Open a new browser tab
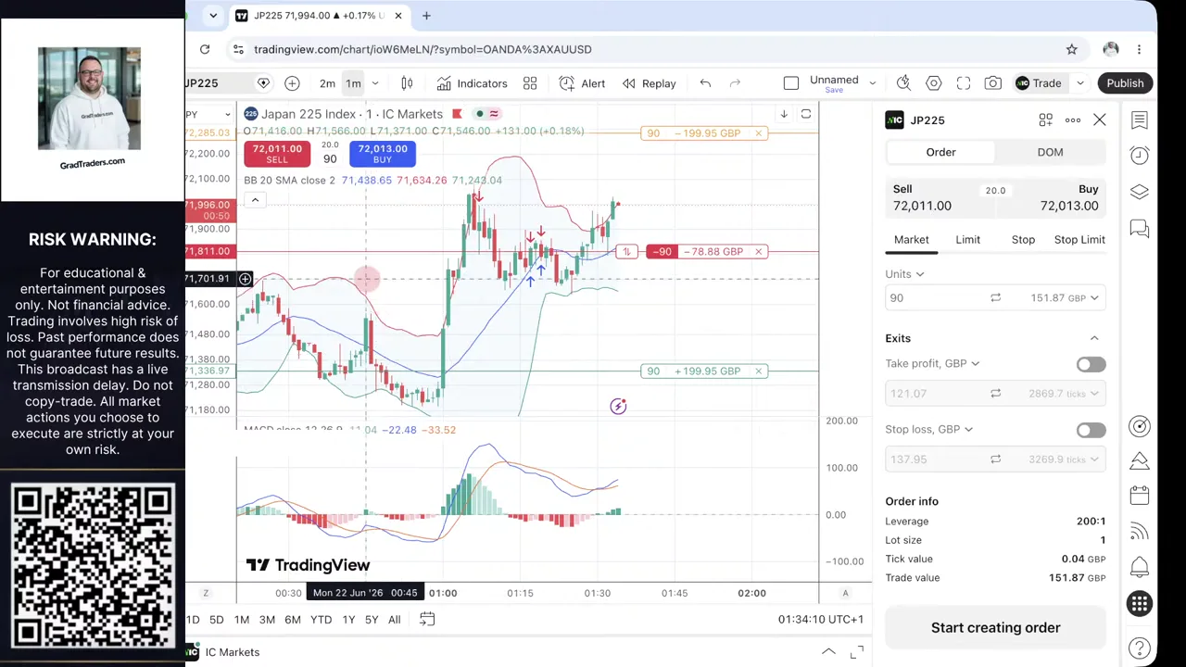Image resolution: width=1186 pixels, height=667 pixels. (426, 16)
